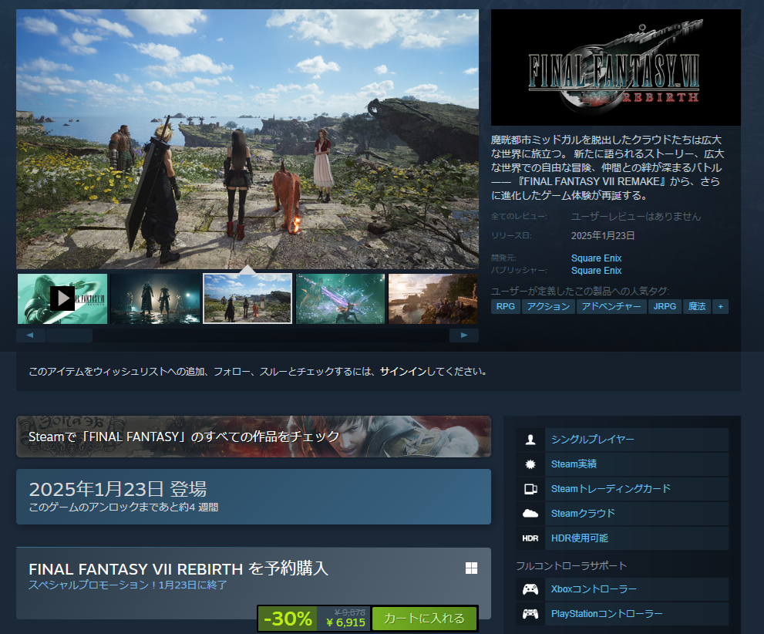Select the dark night scene screenshot thumbnail
Screen dimensions: 764x634
click(156, 298)
